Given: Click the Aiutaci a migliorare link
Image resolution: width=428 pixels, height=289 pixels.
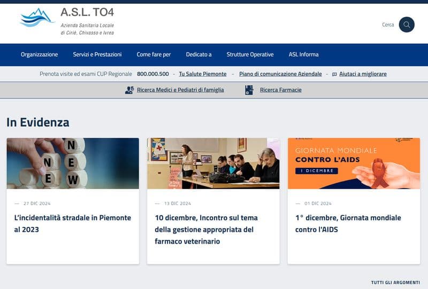Looking at the screenshot, I should tap(363, 74).
